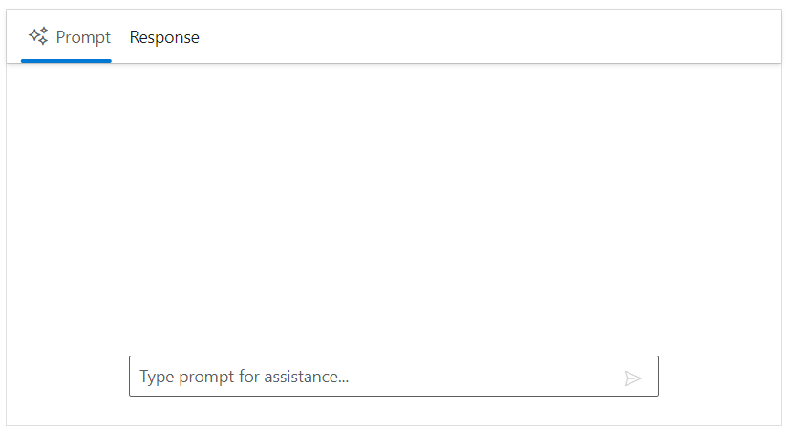Select the placeholder text "Type prompt for assistance..."
The image size is (789, 432).
(x=245, y=377)
